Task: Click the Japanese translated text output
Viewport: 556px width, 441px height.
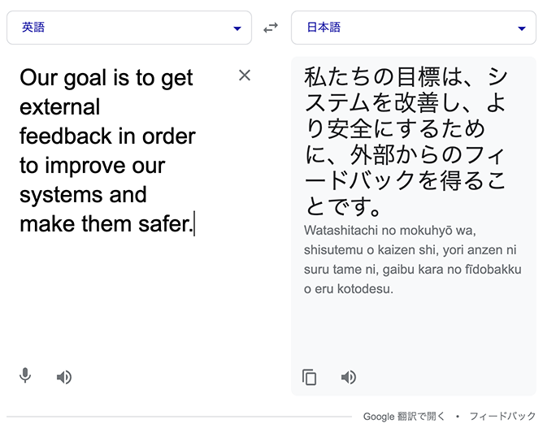Action: (406, 141)
